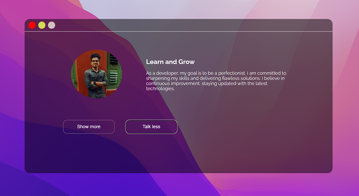Click "continuous improvement" in the description text
This screenshot has height=196, width=359.
173,83
